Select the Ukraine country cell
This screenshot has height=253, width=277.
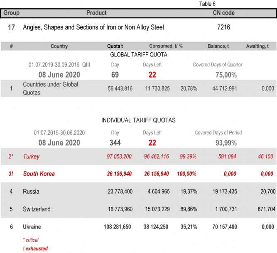(x=32, y=226)
